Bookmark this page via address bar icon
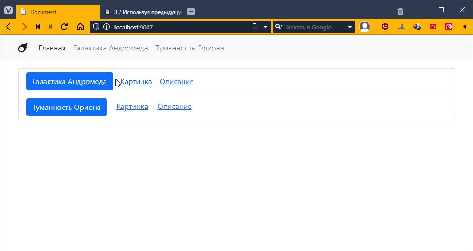The height and width of the screenshot is (251, 473). 254,27
